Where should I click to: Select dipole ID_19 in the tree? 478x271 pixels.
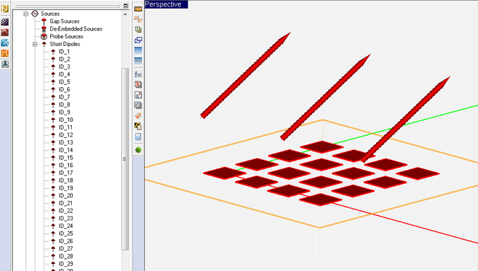tap(66, 188)
